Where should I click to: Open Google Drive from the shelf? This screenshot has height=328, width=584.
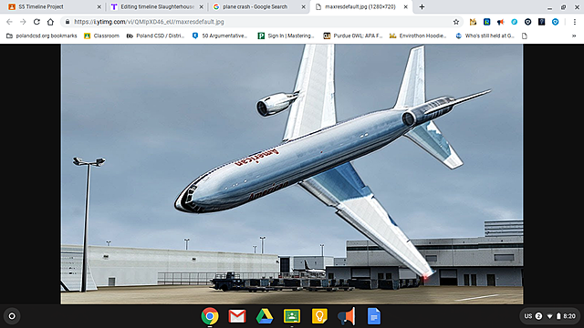(x=265, y=316)
